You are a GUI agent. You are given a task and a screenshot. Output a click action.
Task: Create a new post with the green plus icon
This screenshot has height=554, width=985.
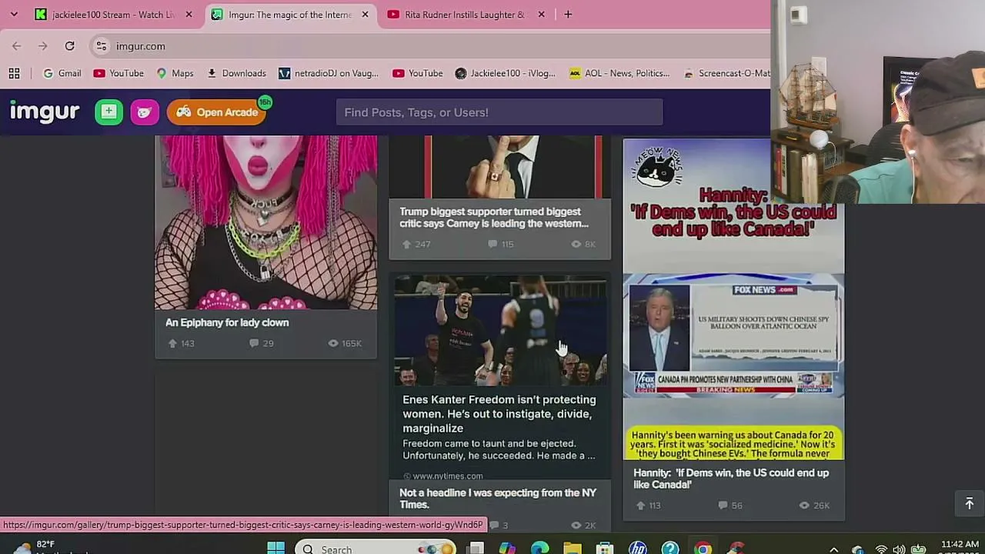coord(109,112)
